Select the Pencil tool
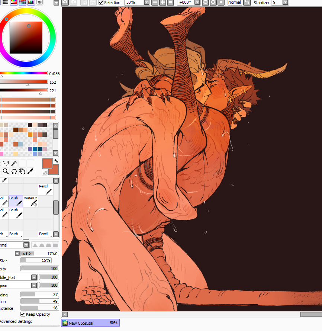Screen dimensions: 322x331 tap(45, 189)
